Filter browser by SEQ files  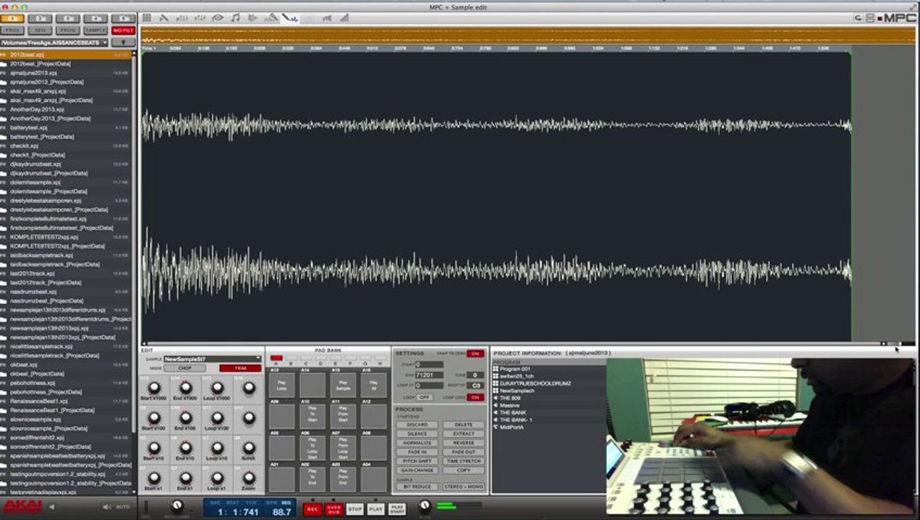click(x=41, y=30)
